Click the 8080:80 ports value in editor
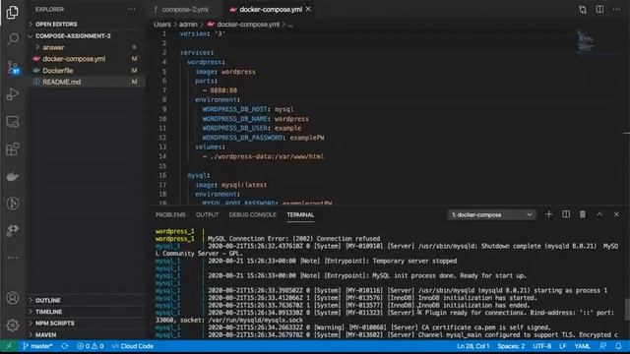 coord(223,90)
